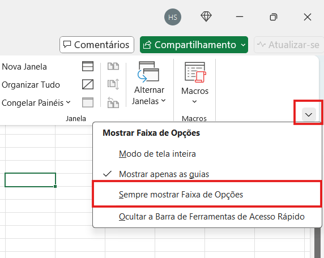Click the selected worksheet cell
This screenshot has width=324, height=258.
[x=31, y=180]
